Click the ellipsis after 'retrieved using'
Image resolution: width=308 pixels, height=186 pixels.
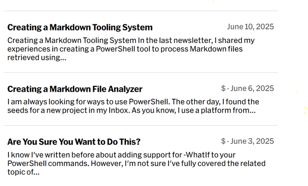coord(63,59)
